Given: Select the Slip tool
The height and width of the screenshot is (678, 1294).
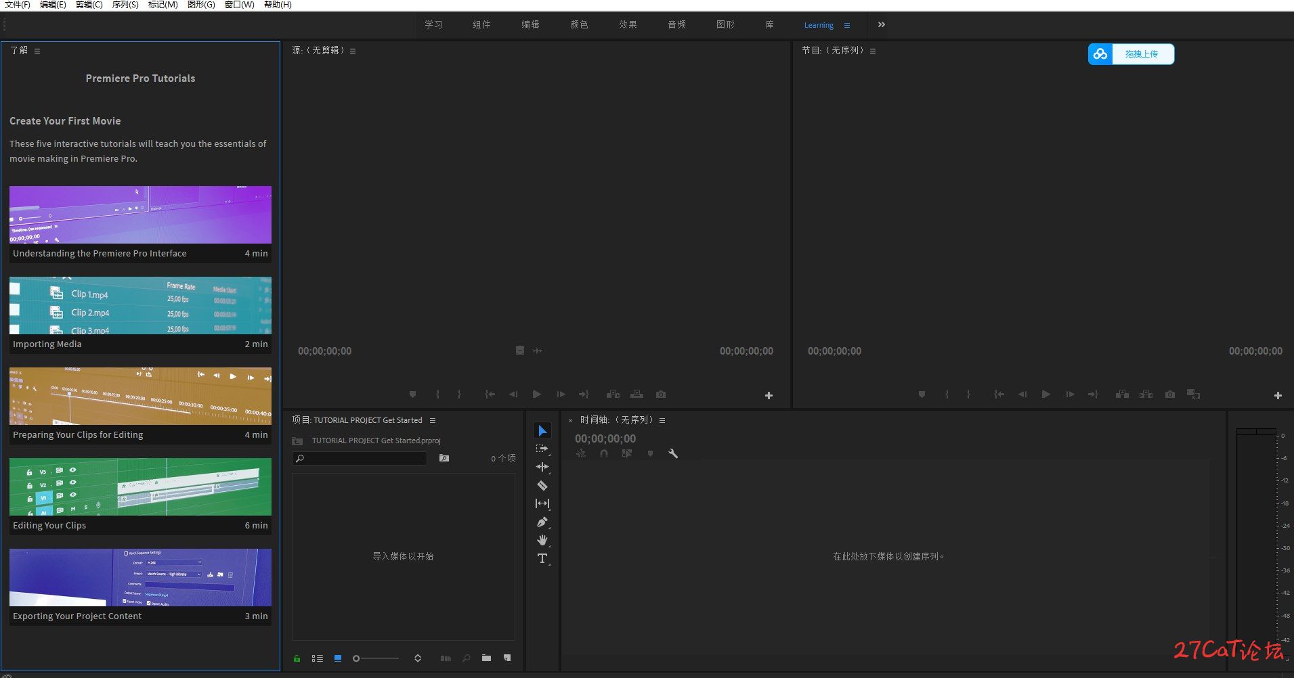Looking at the screenshot, I should pos(542,503).
